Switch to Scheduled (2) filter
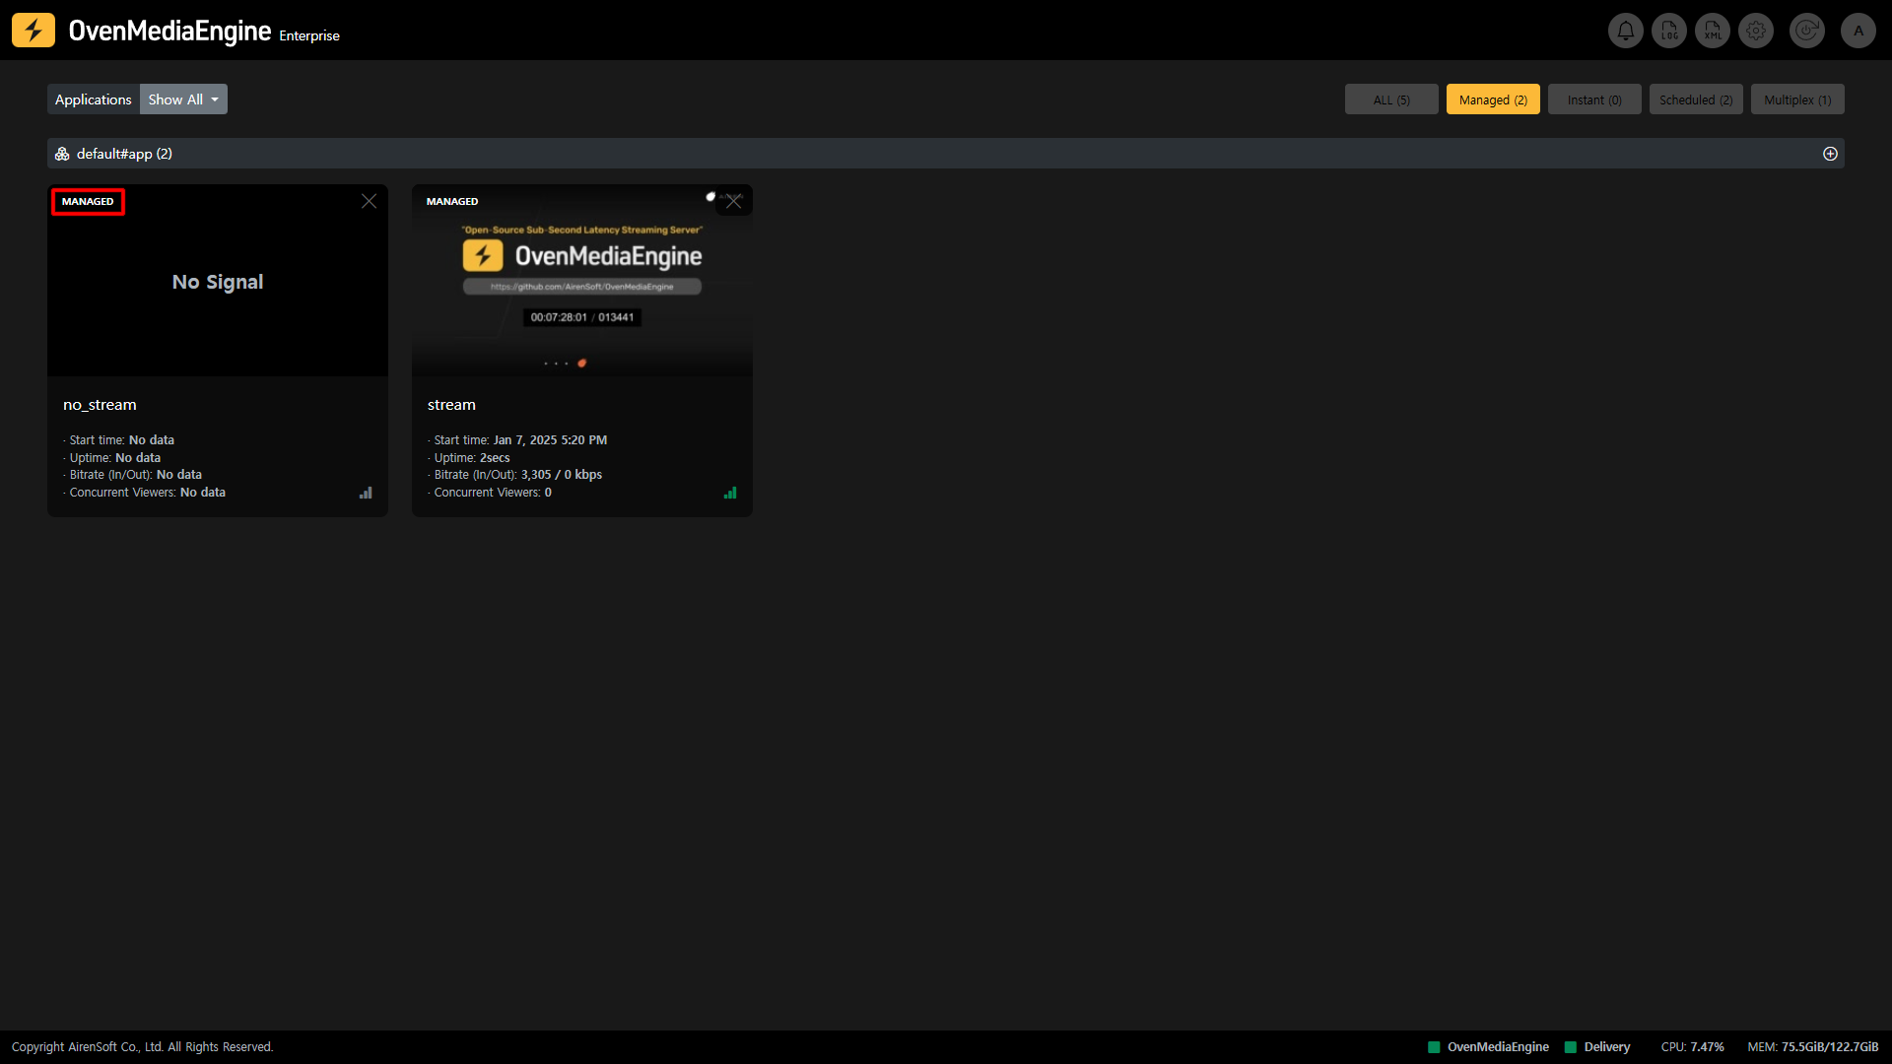This screenshot has height=1064, width=1892. [1695, 100]
